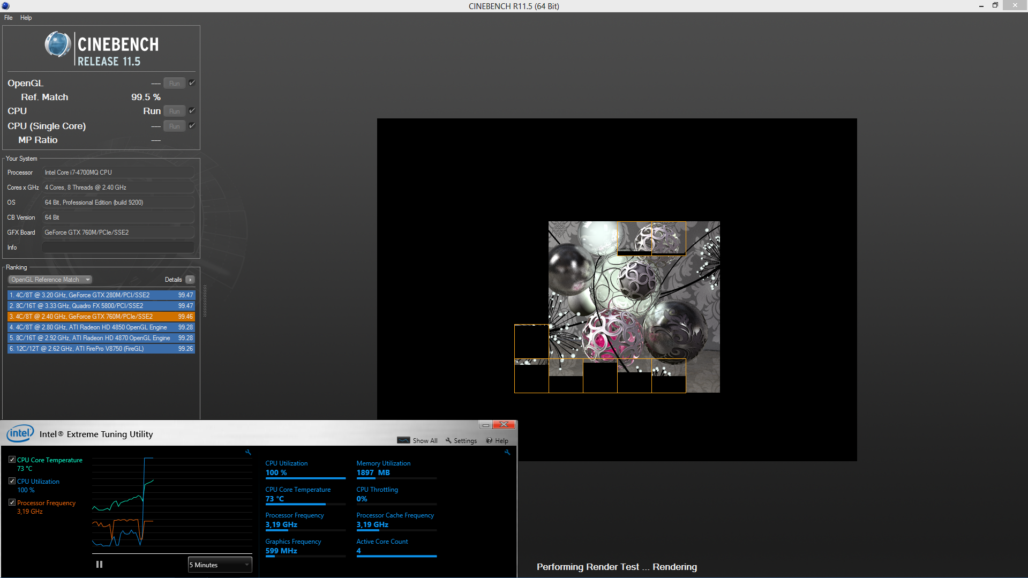Select highlighted ranking row GeForce GTX 760M
Viewport: 1028px width, 578px height.
coord(101,317)
